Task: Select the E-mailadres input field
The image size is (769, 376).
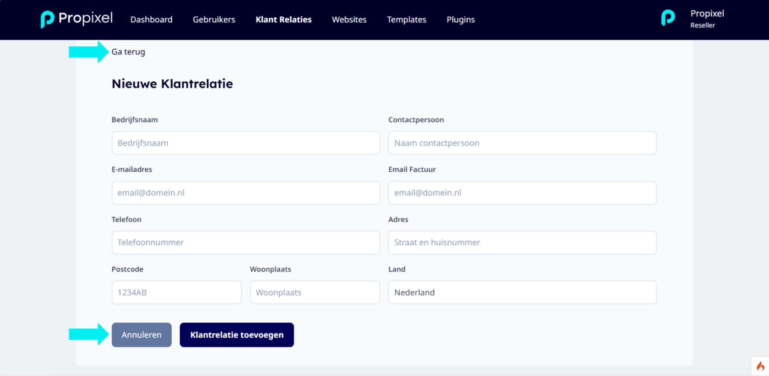Action: click(x=246, y=193)
